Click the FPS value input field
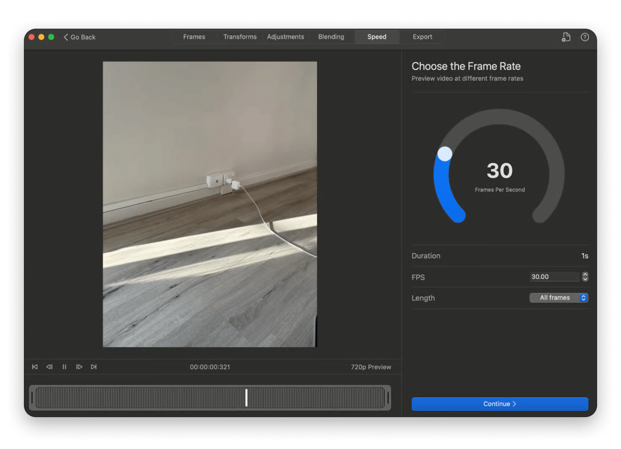Viewport: 621px width, 449px height. click(x=555, y=277)
